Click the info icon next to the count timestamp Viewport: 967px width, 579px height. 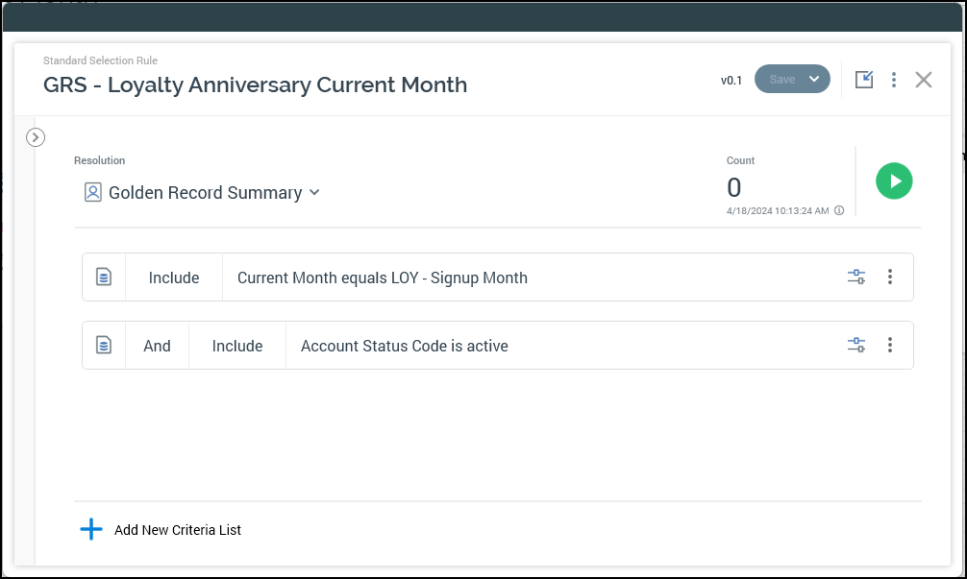(839, 210)
